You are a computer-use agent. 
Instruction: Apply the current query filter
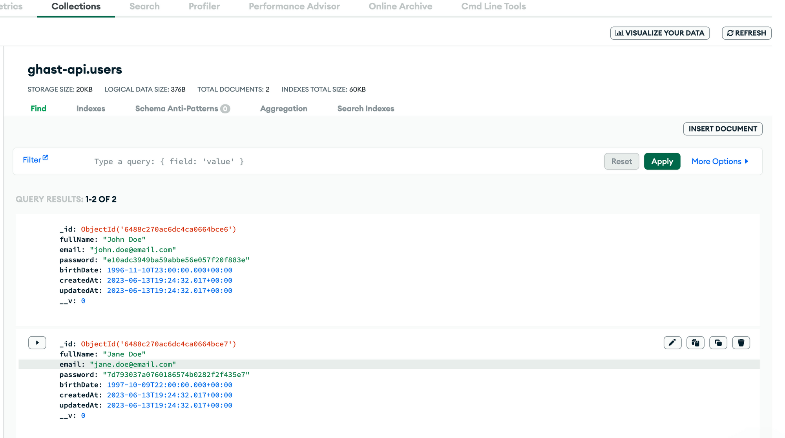[x=662, y=161]
